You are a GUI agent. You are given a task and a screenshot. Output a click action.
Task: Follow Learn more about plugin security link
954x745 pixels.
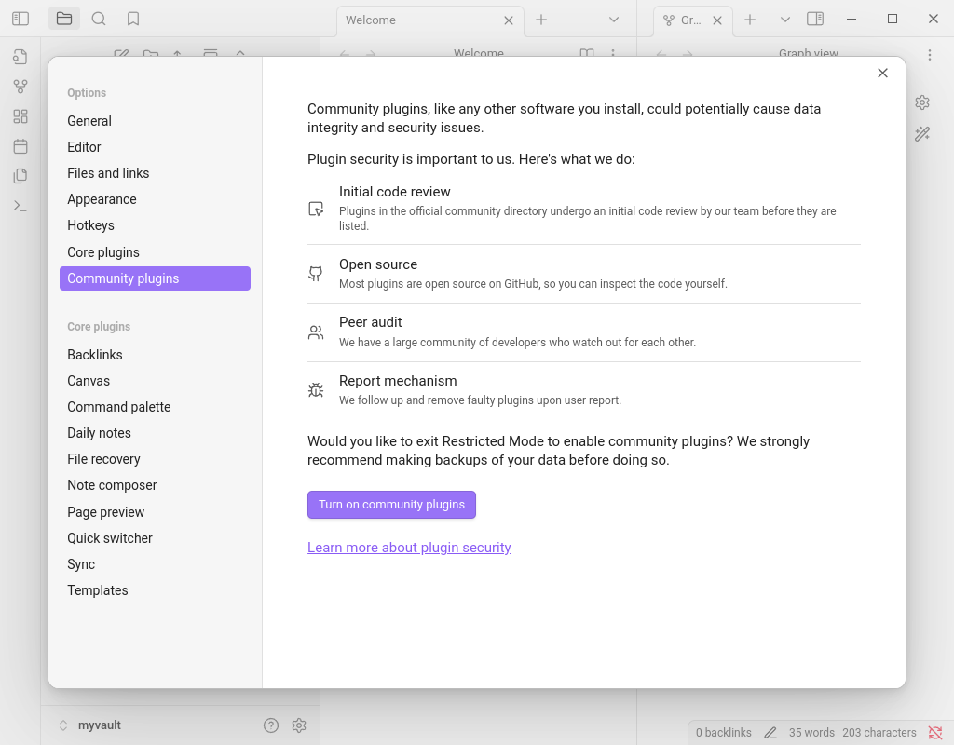pyautogui.click(x=409, y=548)
